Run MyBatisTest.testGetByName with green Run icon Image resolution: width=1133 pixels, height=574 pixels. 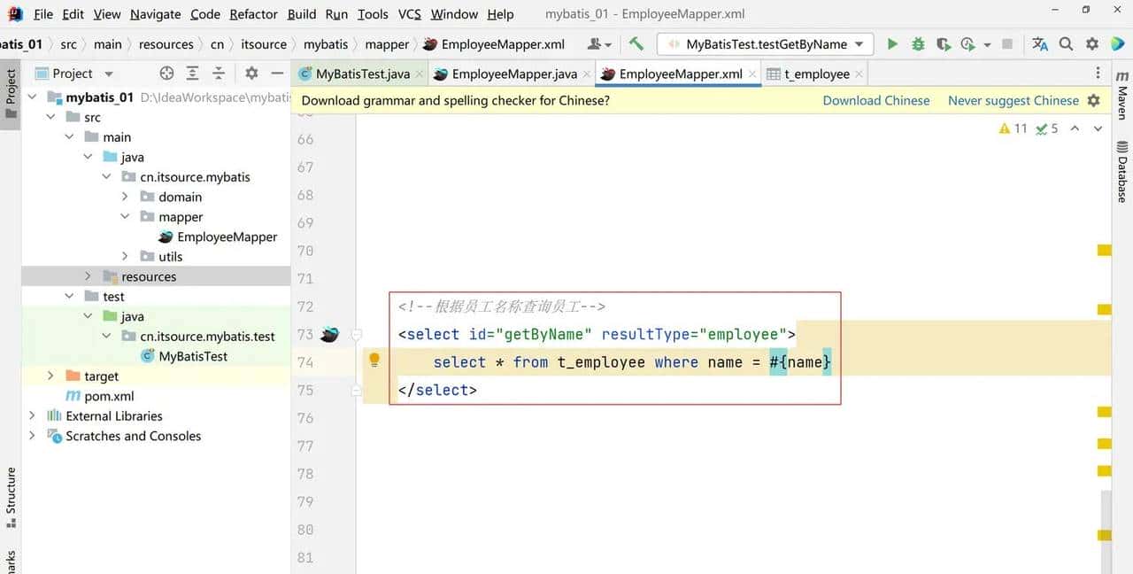click(892, 43)
